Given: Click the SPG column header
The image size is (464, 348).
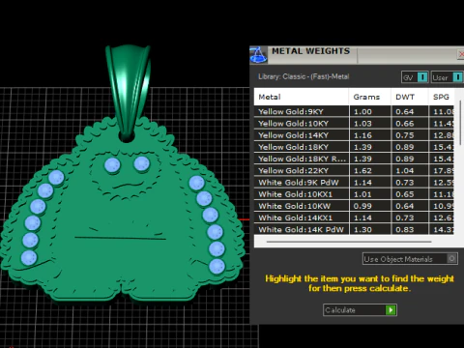Looking at the screenshot, I should [442, 97].
